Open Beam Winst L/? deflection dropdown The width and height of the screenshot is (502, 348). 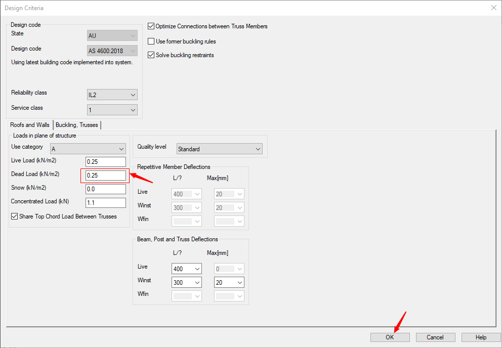coord(187,283)
